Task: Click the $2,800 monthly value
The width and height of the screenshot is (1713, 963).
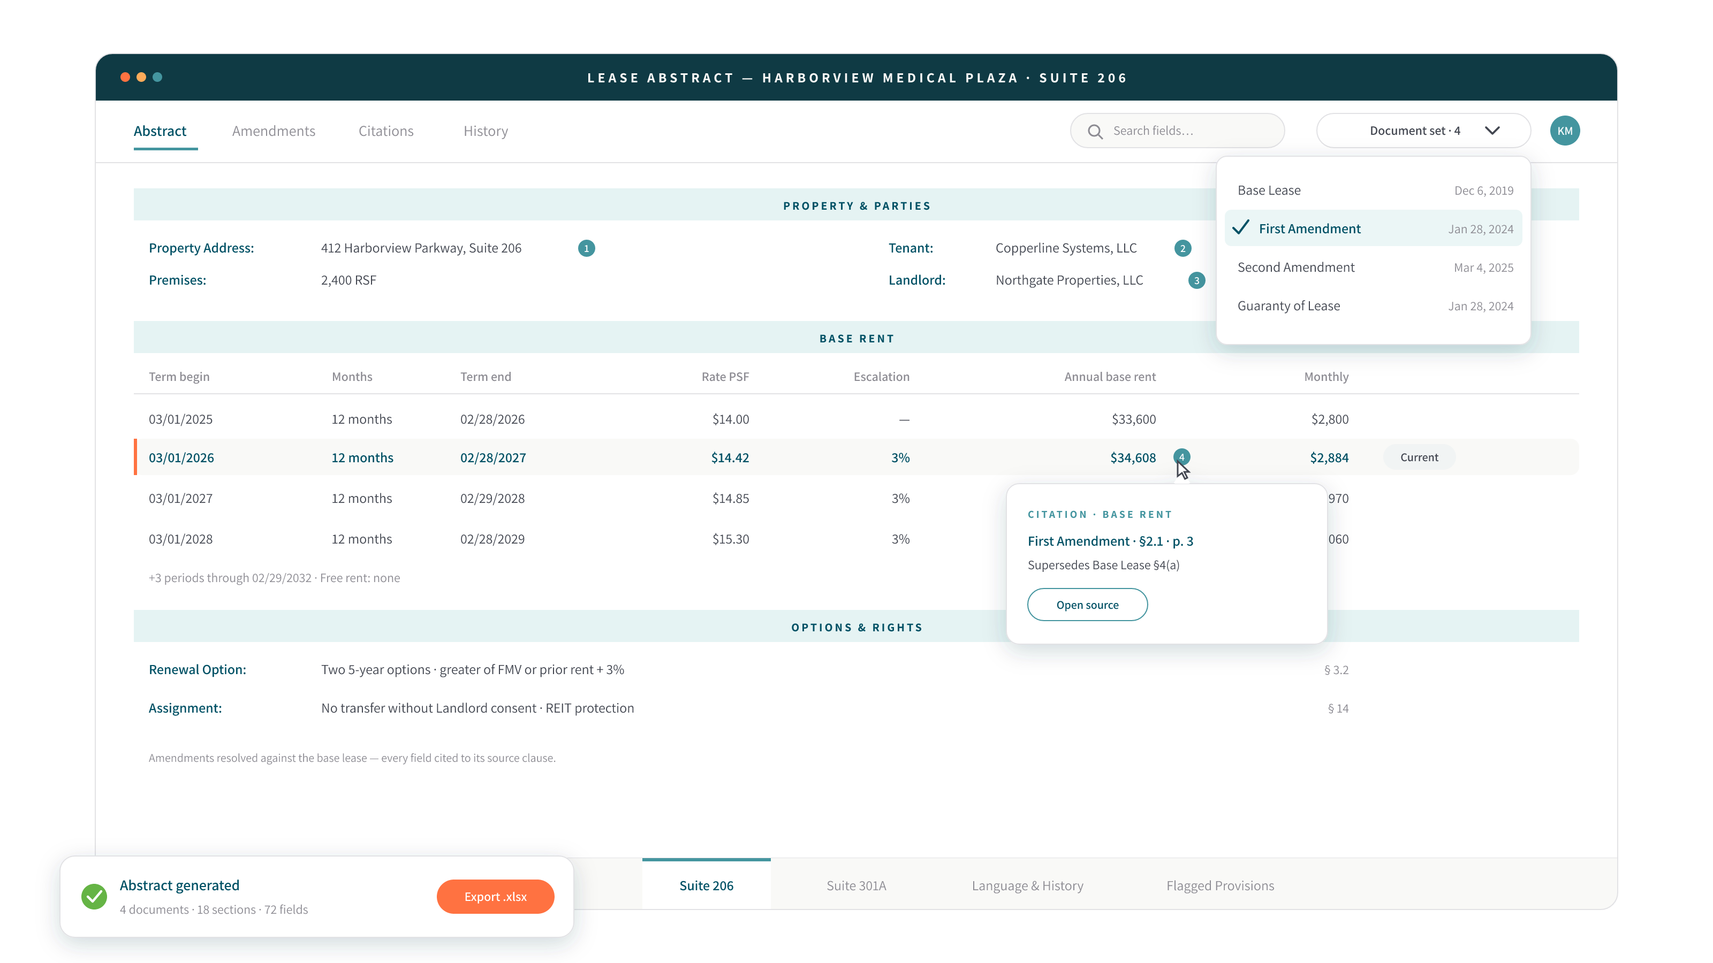Action: click(x=1329, y=419)
